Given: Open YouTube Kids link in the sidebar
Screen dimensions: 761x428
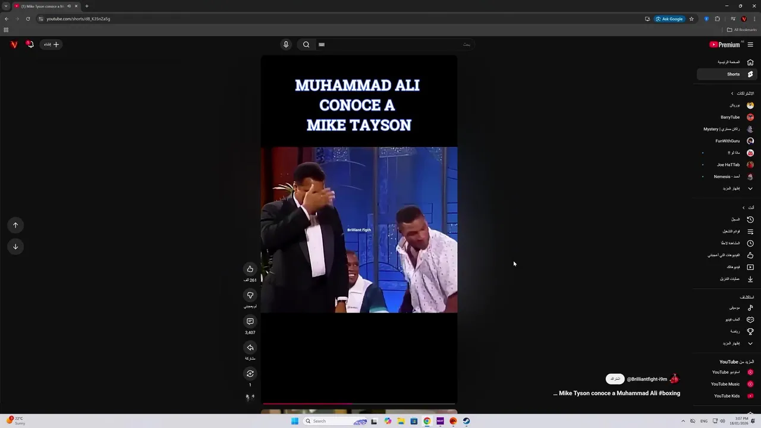Looking at the screenshot, I should 727,396.
